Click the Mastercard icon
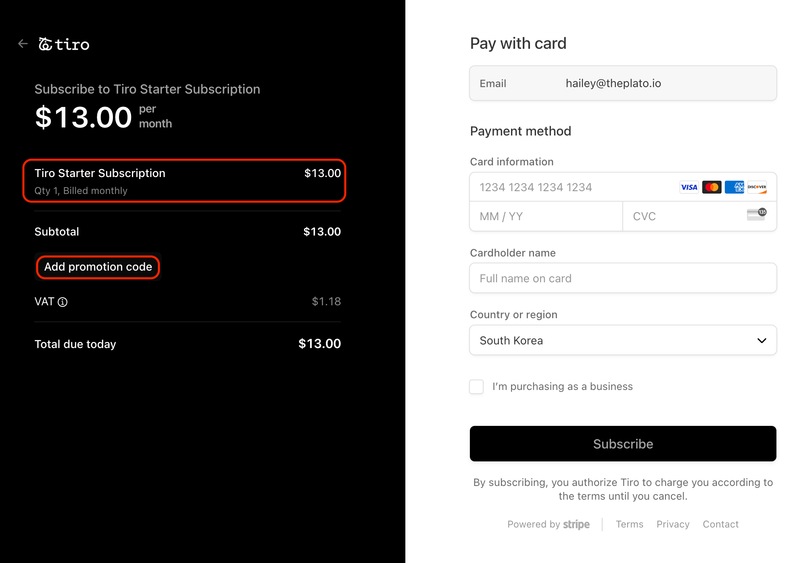This screenshot has width=797, height=563. 711,187
